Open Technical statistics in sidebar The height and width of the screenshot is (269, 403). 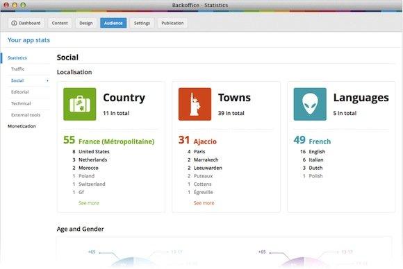tap(21, 103)
